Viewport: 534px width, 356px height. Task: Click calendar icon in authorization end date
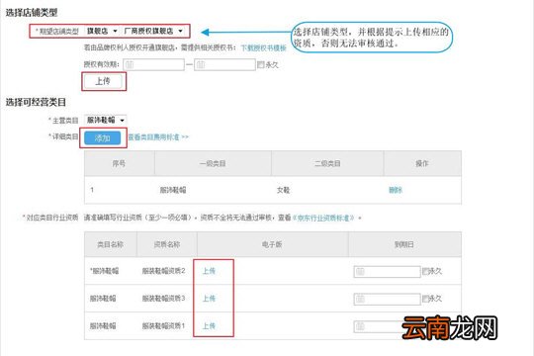coord(201,64)
